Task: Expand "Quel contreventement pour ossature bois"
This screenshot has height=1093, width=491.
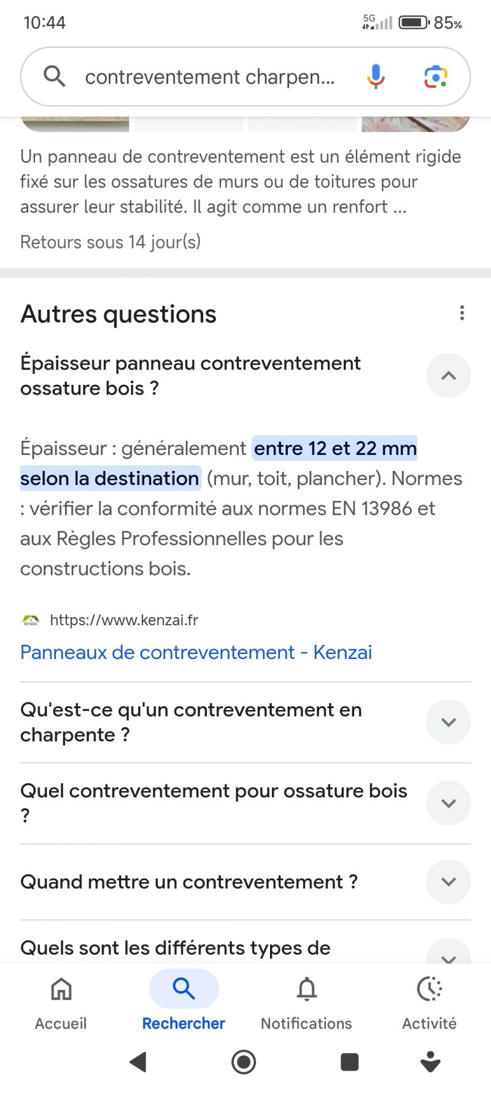Action: point(448,803)
